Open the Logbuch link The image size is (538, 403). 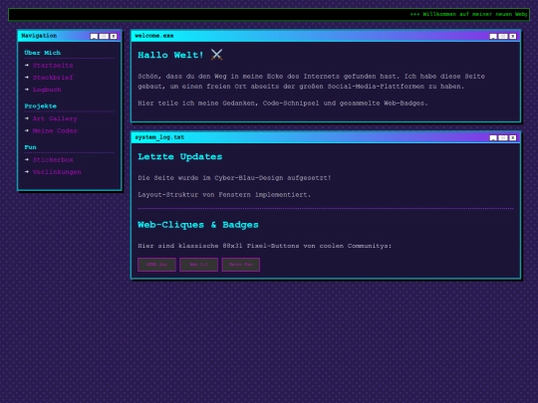click(x=47, y=90)
